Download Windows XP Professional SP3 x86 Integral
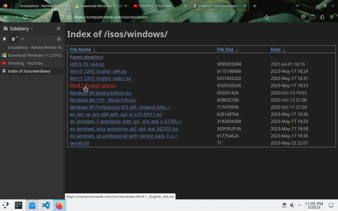 [120, 107]
